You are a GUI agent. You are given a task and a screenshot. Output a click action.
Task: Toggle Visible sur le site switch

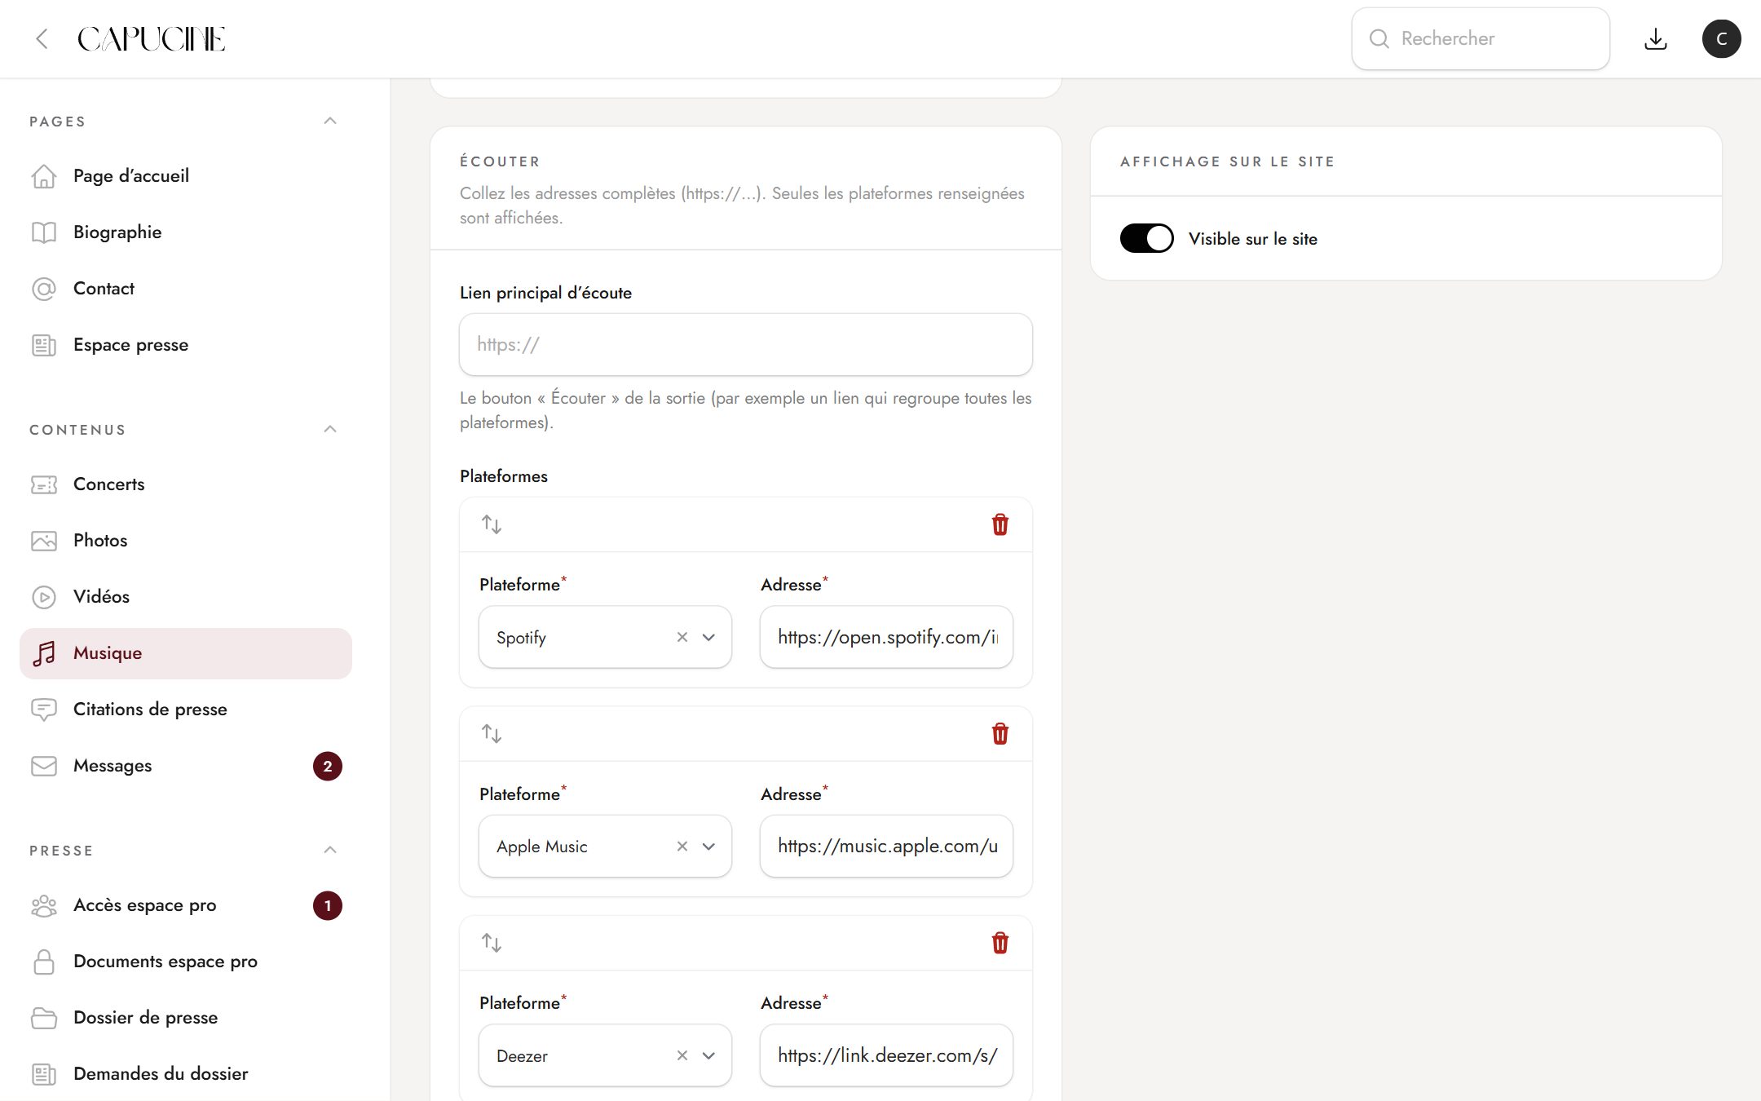1146,238
